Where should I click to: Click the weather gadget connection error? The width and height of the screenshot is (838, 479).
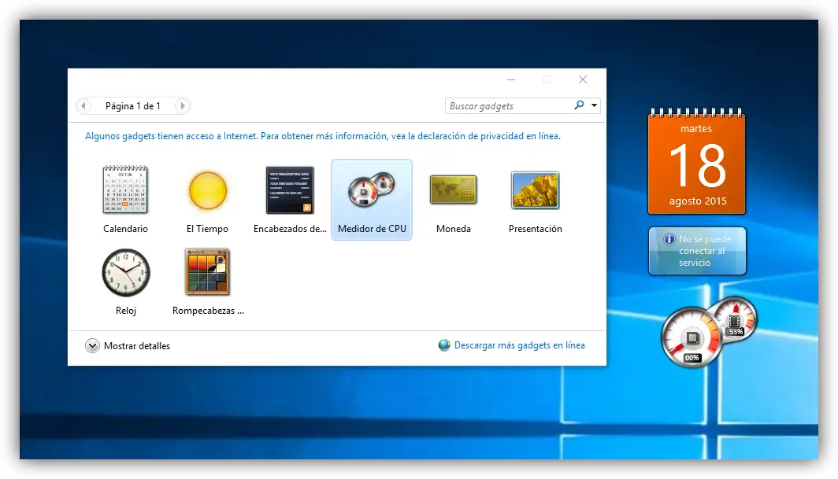click(697, 251)
